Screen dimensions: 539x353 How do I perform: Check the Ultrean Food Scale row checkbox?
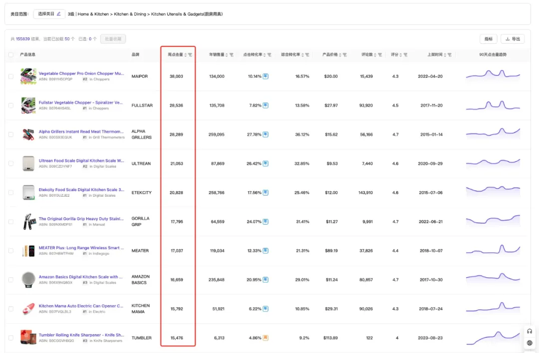pyautogui.click(x=11, y=164)
